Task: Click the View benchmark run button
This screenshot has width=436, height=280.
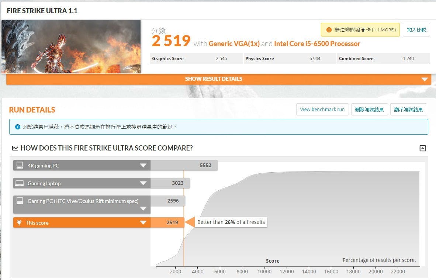Action: 322,110
